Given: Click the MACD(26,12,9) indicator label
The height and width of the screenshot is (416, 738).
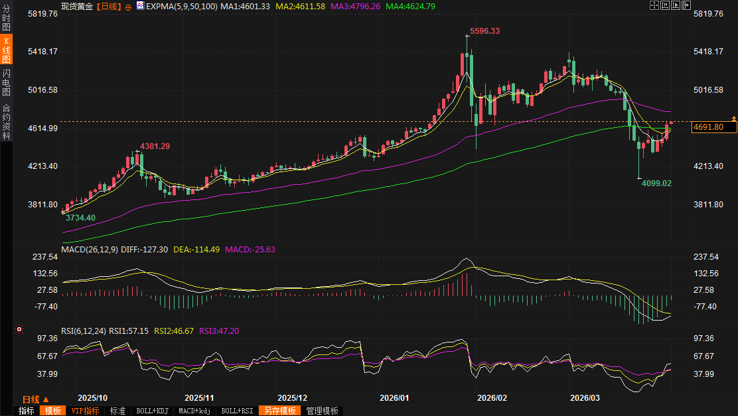Looking at the screenshot, I should pyautogui.click(x=90, y=249).
